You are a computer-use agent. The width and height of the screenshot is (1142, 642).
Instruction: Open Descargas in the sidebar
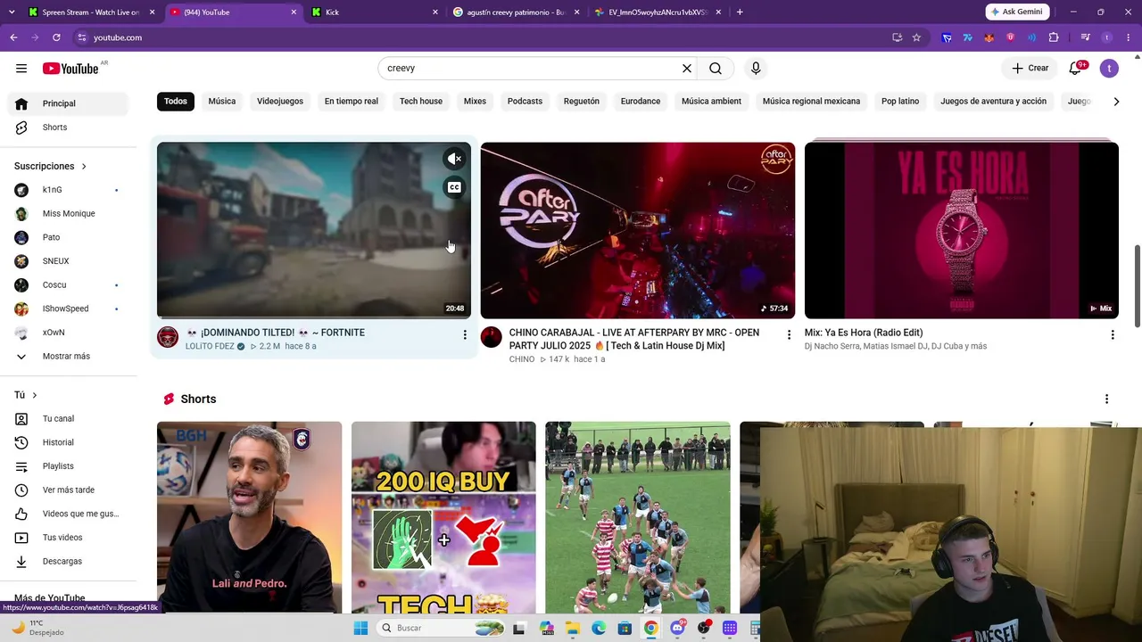69,561
